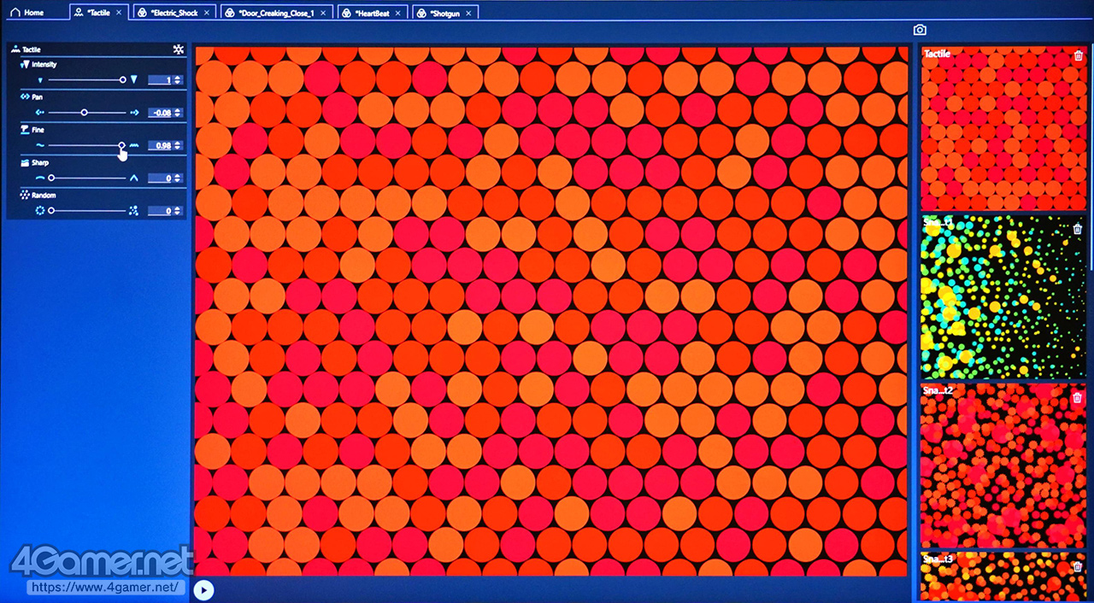Take a snapshot with the camera icon
1094x603 pixels.
pos(920,30)
